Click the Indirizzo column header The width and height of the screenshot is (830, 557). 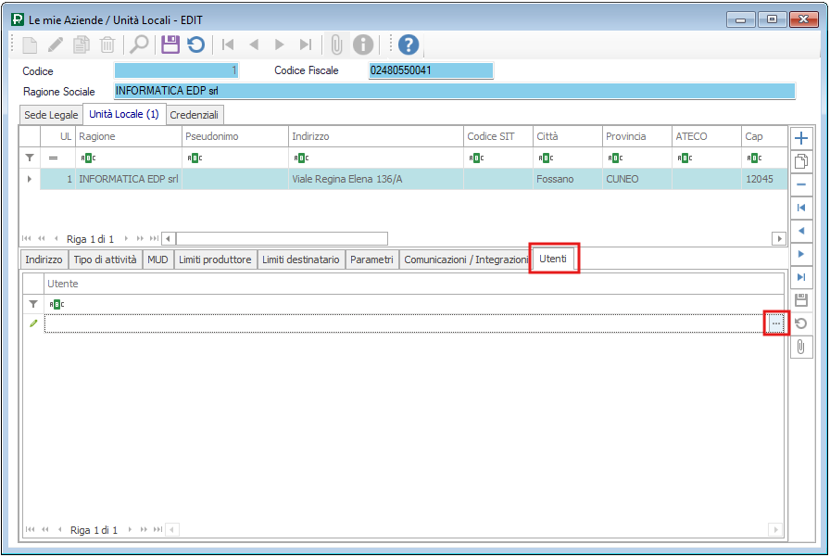[x=374, y=136]
